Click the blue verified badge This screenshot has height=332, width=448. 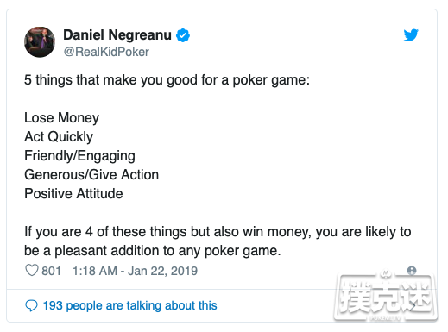tap(183, 35)
